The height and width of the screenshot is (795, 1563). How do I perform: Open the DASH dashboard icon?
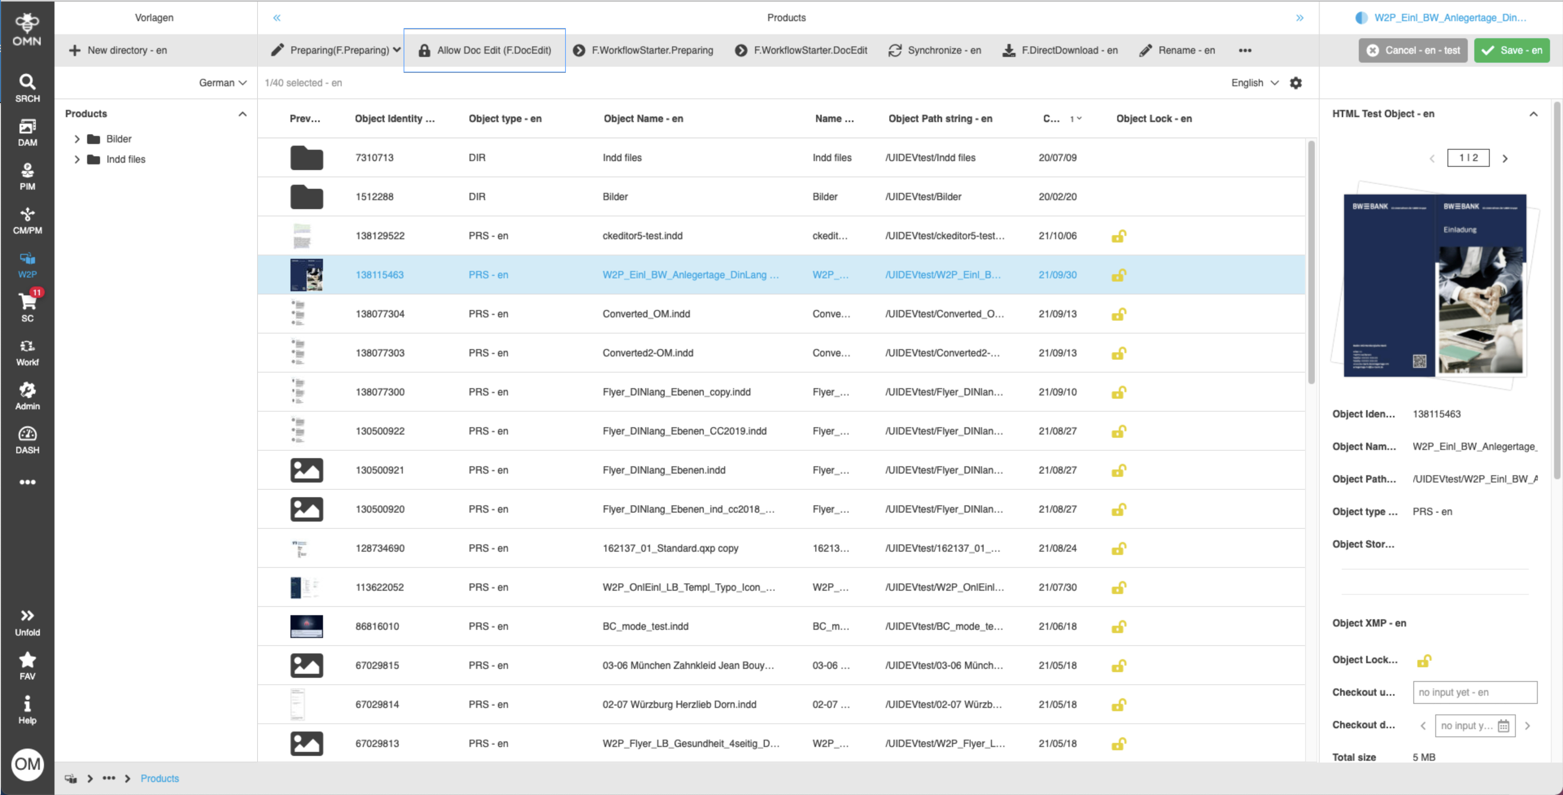tap(27, 440)
